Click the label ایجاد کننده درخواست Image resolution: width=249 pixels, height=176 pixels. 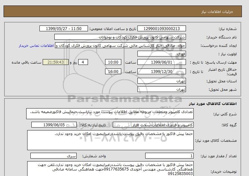click(219, 46)
